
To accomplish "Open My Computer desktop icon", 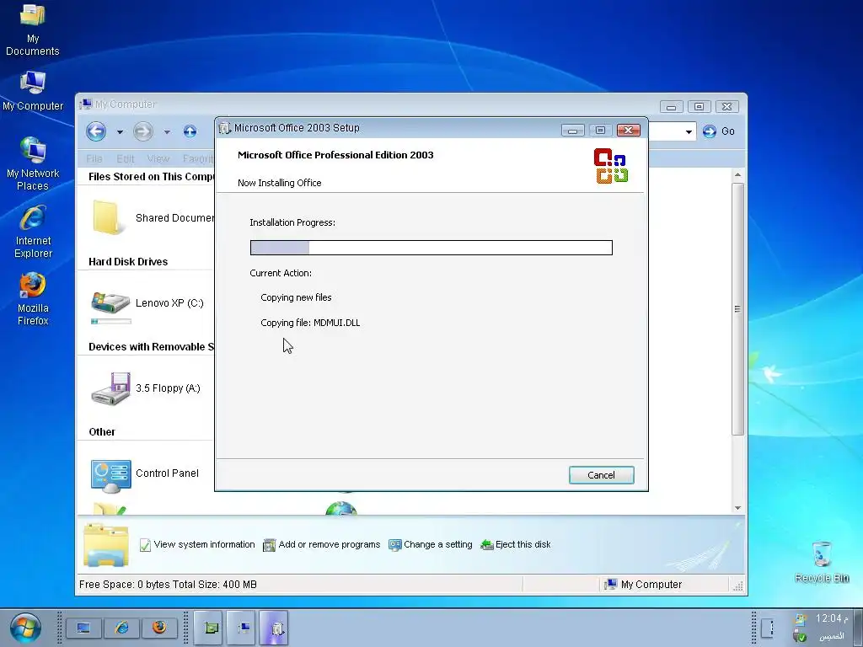I will (33, 91).
